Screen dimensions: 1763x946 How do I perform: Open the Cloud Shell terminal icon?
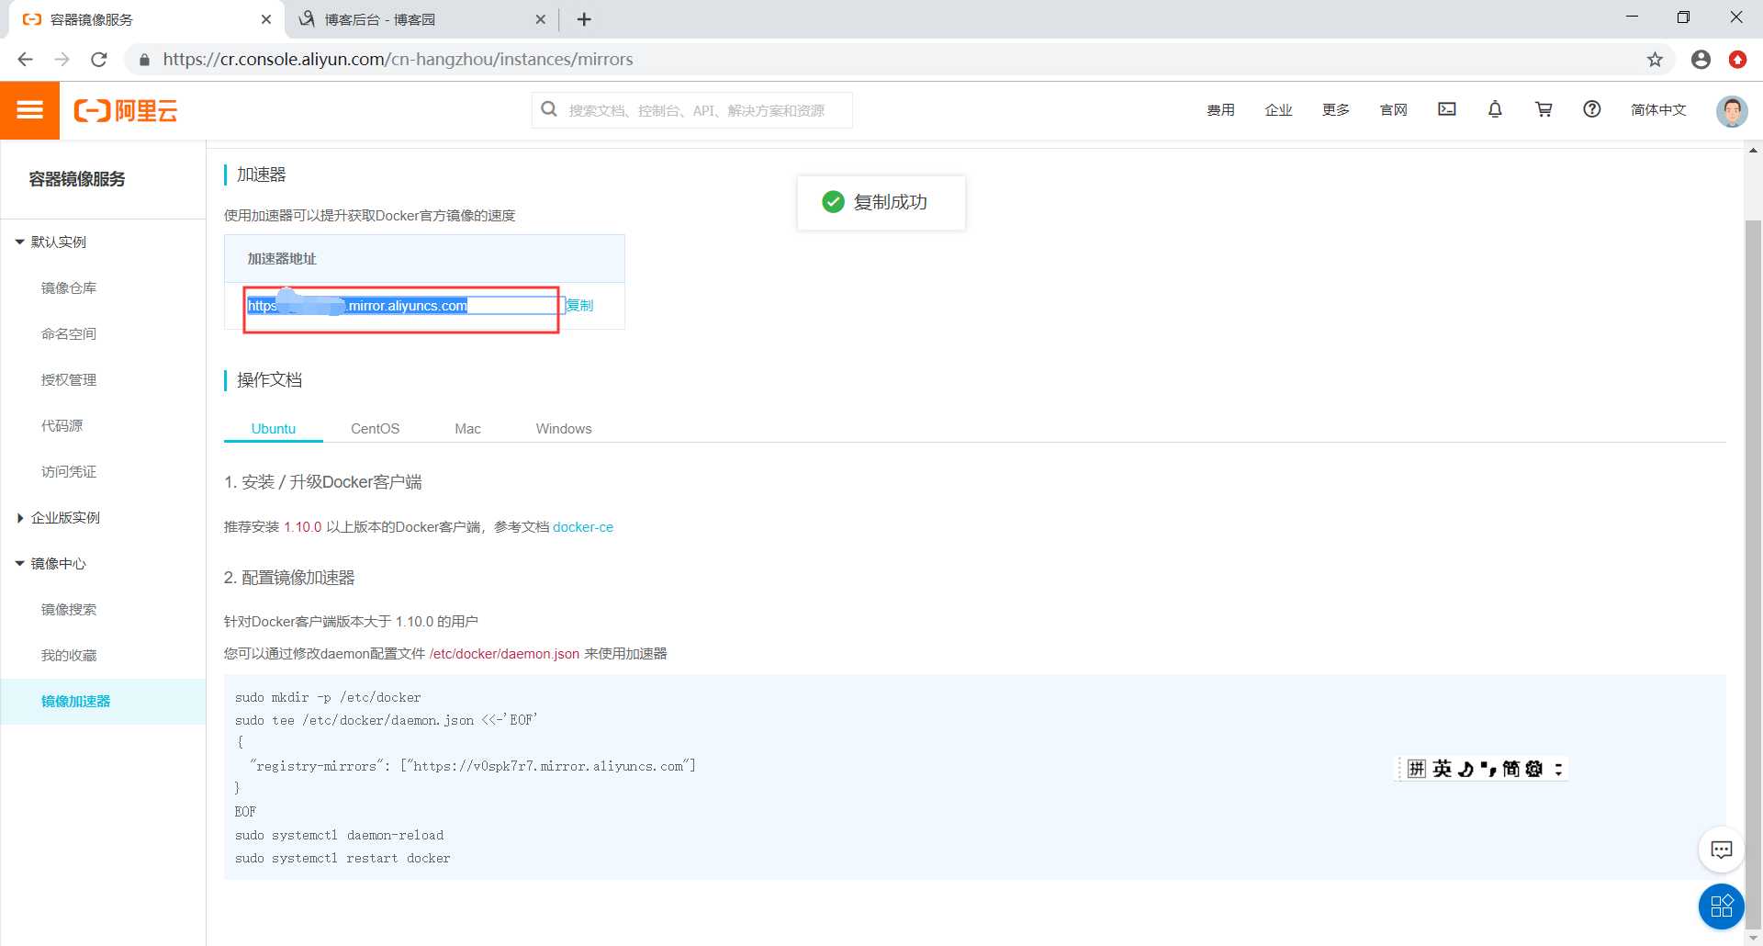(x=1447, y=109)
